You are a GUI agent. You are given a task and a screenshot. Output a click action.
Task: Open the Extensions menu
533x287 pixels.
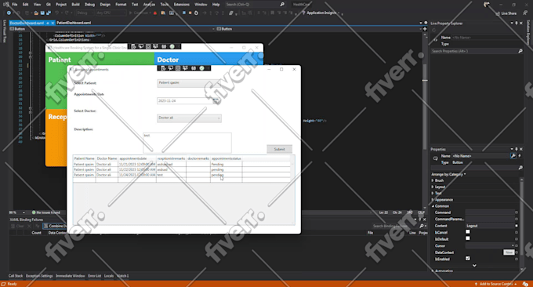182,5
